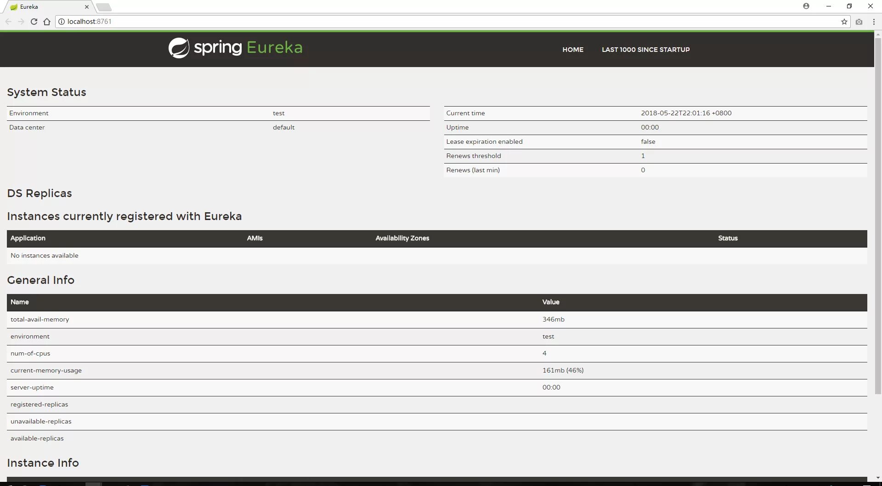The width and height of the screenshot is (882, 486).
Task: Click the General Info 'Value' column header
Action: pyautogui.click(x=551, y=302)
